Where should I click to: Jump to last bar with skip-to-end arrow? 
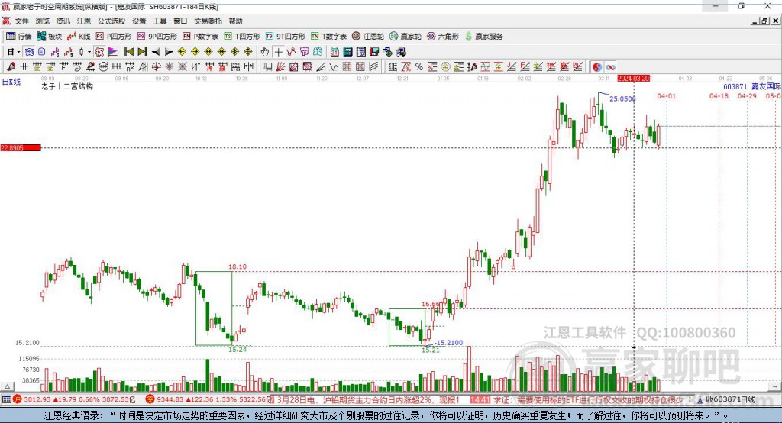pyautogui.click(x=142, y=52)
